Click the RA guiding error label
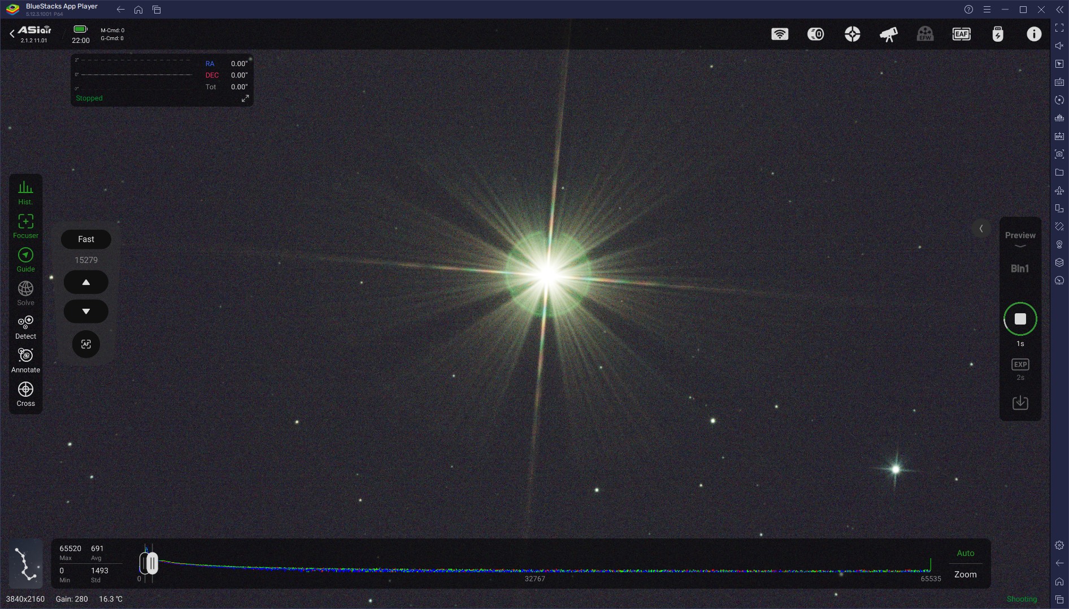The image size is (1069, 609). click(x=210, y=64)
